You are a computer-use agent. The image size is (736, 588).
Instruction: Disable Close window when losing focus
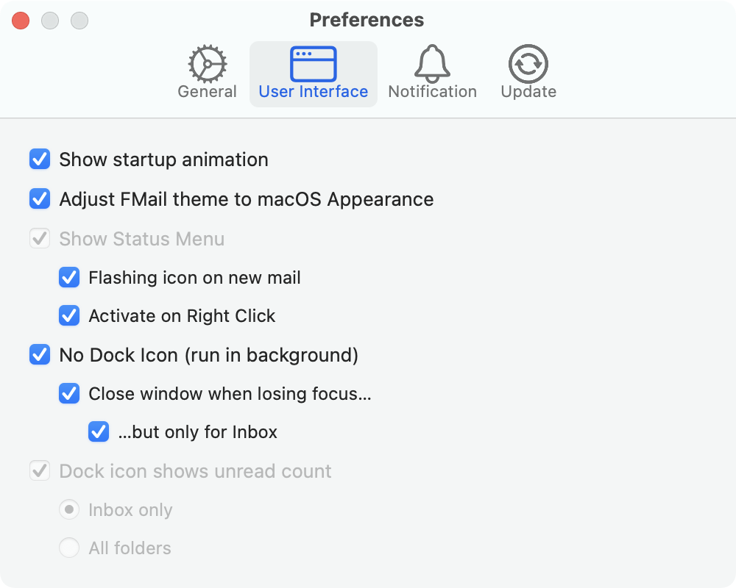(x=69, y=393)
